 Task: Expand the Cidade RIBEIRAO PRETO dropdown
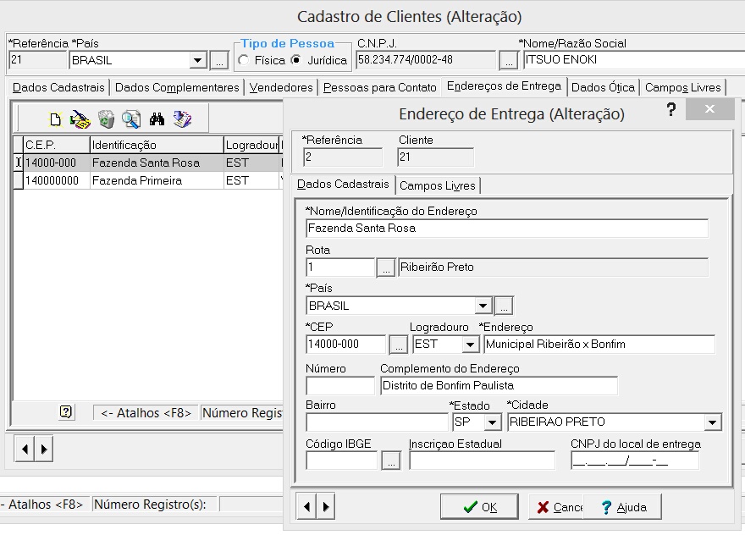(712, 422)
